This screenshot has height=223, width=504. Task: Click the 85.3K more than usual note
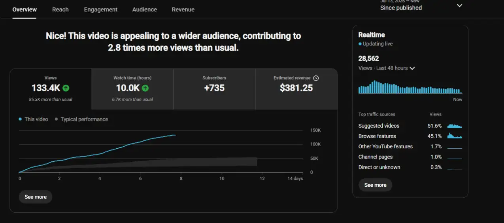51,100
